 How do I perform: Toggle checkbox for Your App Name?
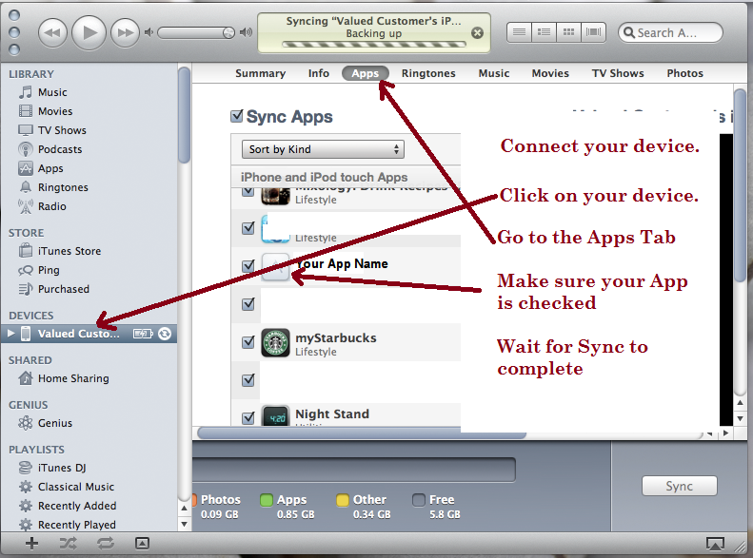(x=248, y=265)
